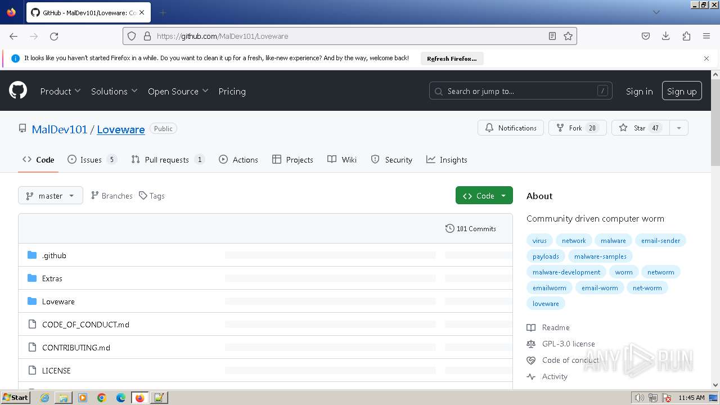Click Refresh Firefox button
The height and width of the screenshot is (405, 720).
pyautogui.click(x=452, y=58)
